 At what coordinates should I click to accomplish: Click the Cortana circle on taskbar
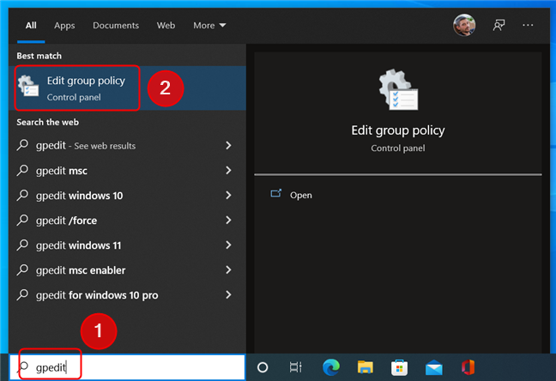click(x=263, y=367)
